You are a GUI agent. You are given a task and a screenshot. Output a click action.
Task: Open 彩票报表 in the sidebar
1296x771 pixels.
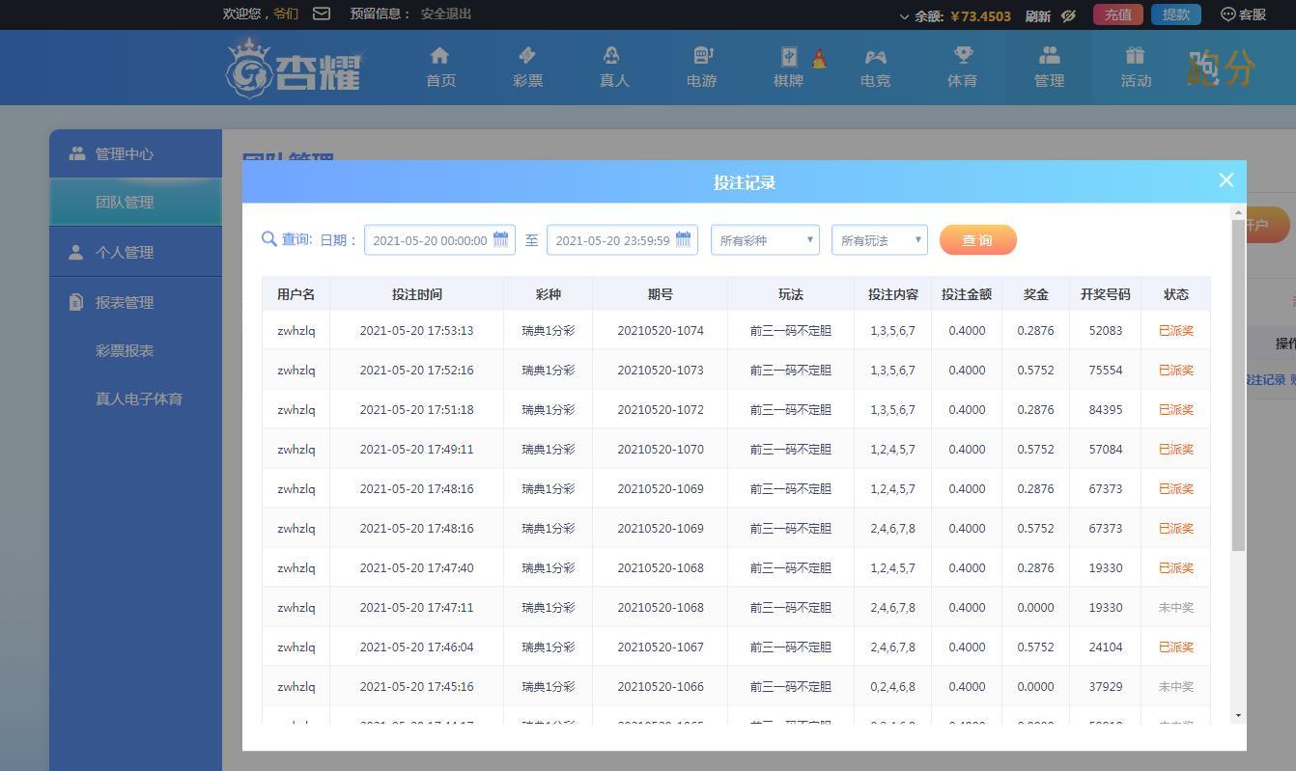[x=125, y=350]
